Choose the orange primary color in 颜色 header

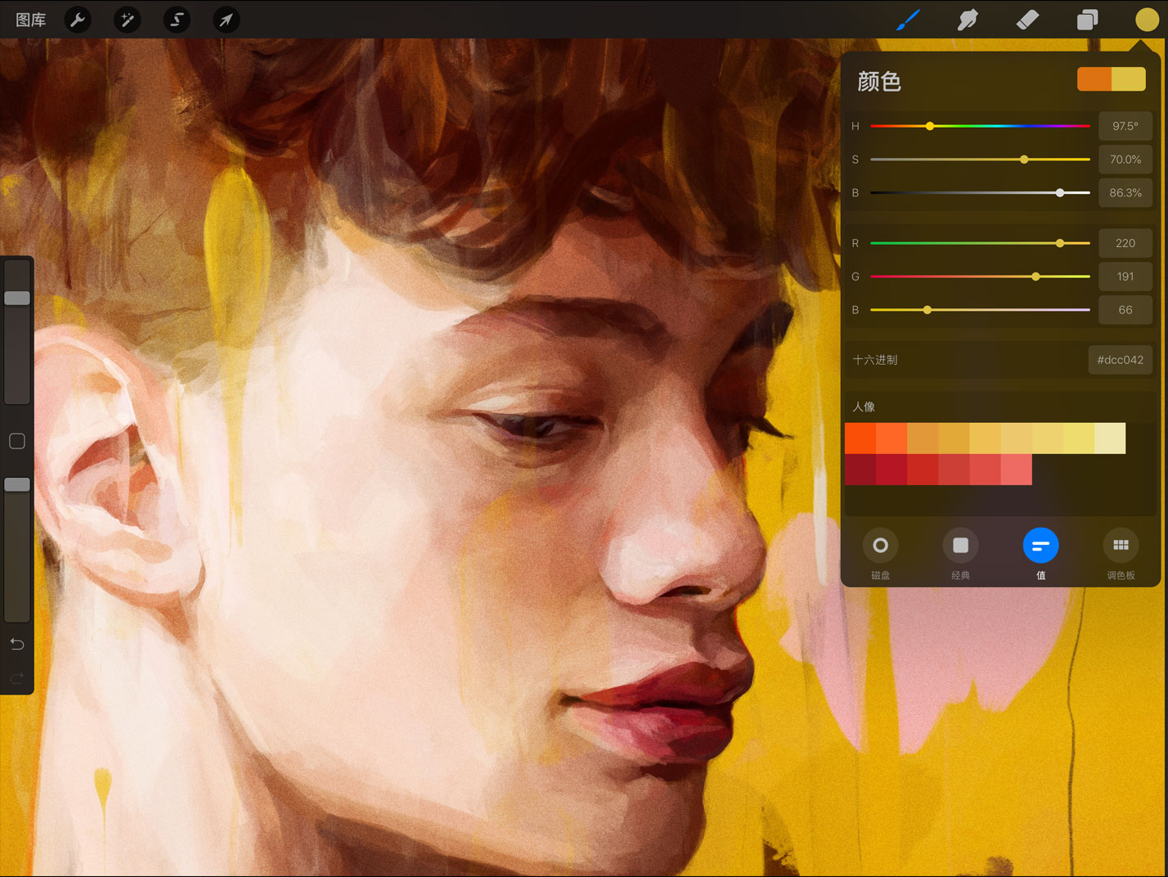[x=1094, y=79]
